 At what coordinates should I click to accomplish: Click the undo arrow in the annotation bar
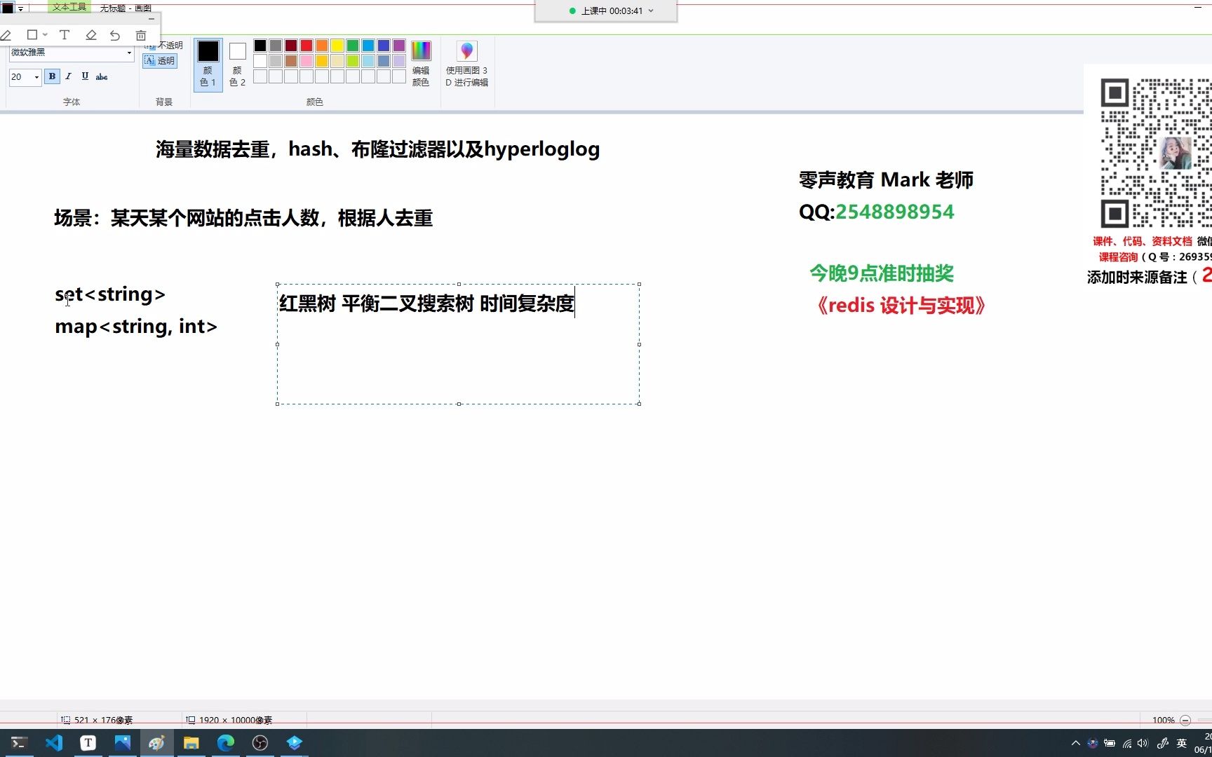coord(115,35)
